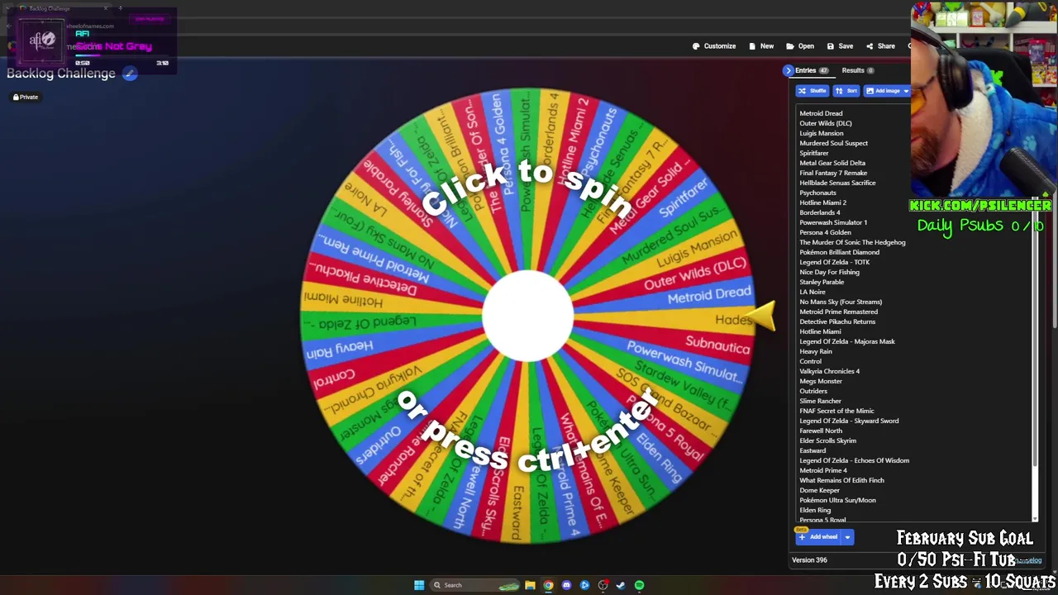Select the Stanley Parable entry line
The width and height of the screenshot is (1058, 595).
coord(822,283)
